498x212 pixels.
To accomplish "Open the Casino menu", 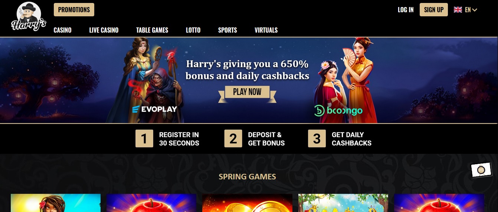I will 62,30.
